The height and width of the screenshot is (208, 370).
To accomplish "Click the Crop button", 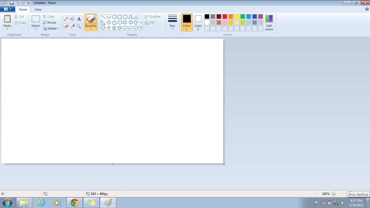I will [x=49, y=17].
